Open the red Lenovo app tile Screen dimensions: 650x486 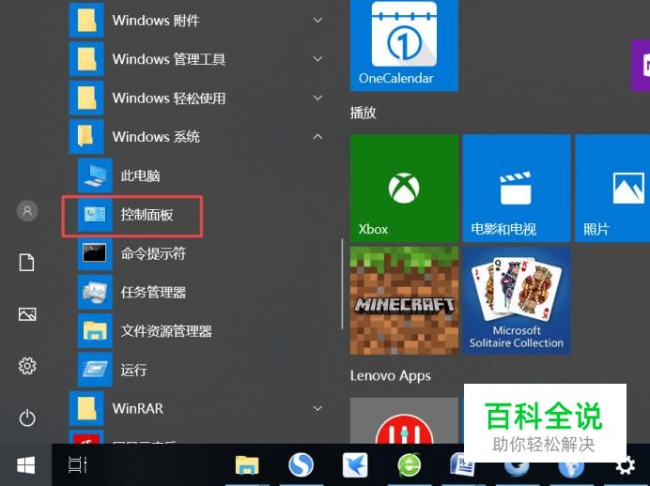coord(404,420)
